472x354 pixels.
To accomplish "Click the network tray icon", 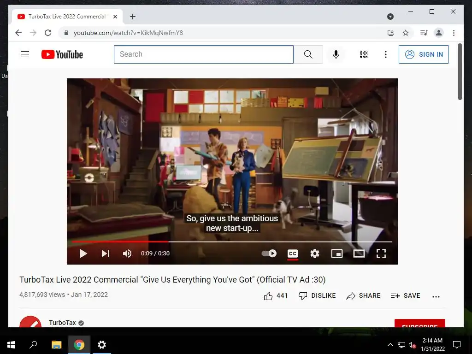I will [x=401, y=345].
